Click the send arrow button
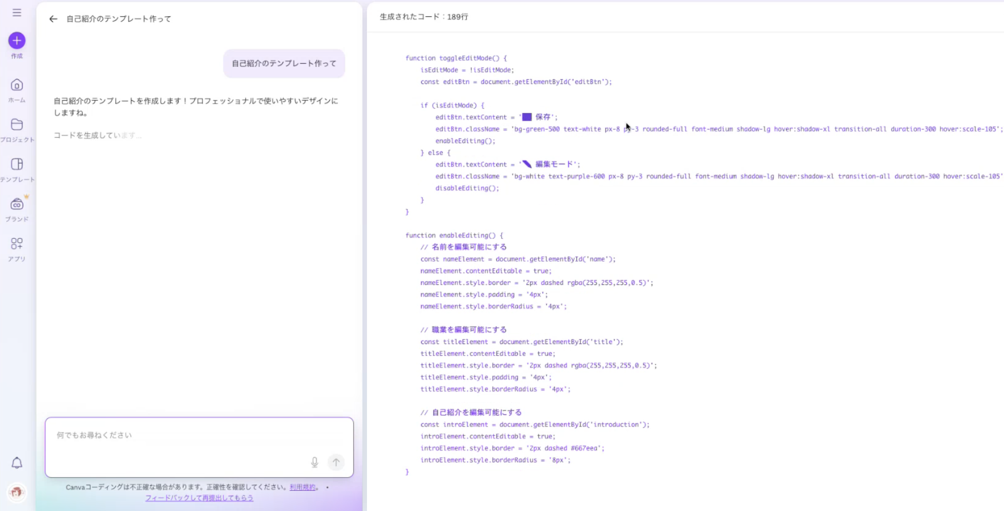 336,462
